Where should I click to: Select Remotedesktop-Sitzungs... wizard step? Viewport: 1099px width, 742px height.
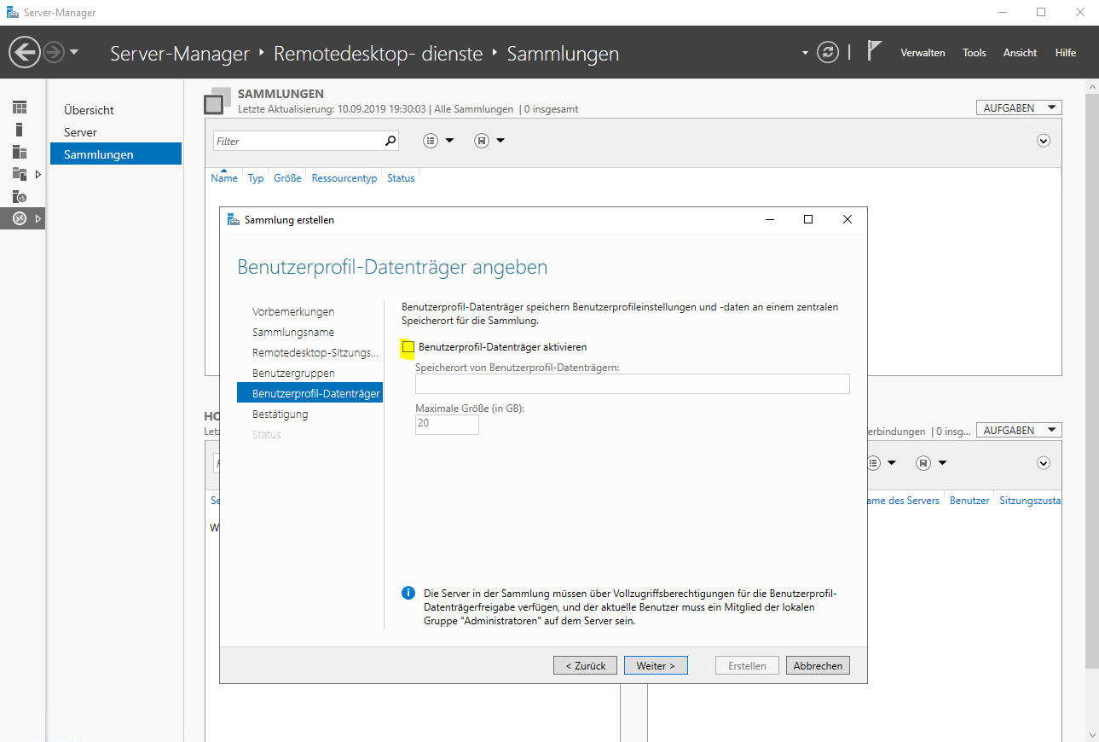click(x=315, y=353)
